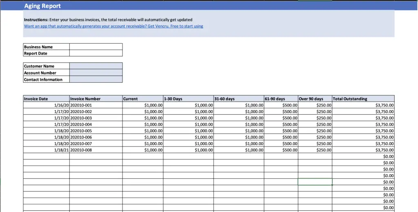Click the Instructions text line

[108, 20]
